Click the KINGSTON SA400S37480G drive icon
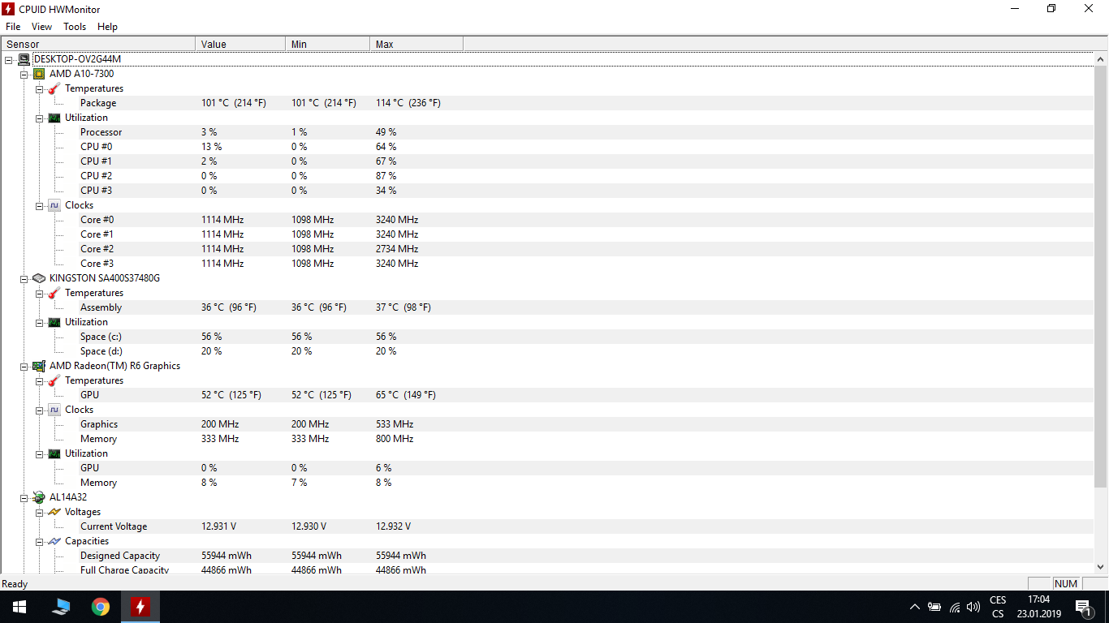Image resolution: width=1109 pixels, height=623 pixels. point(39,278)
